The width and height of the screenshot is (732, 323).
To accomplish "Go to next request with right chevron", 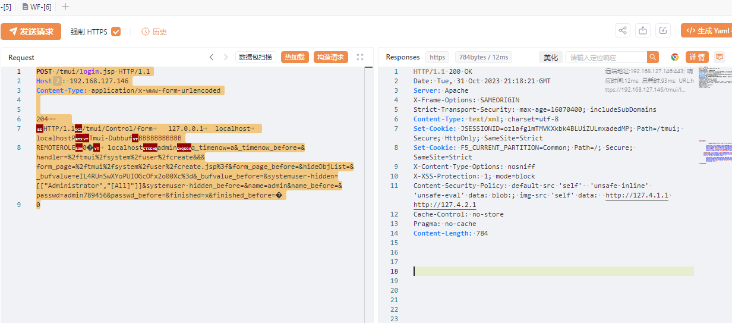I will click(226, 57).
